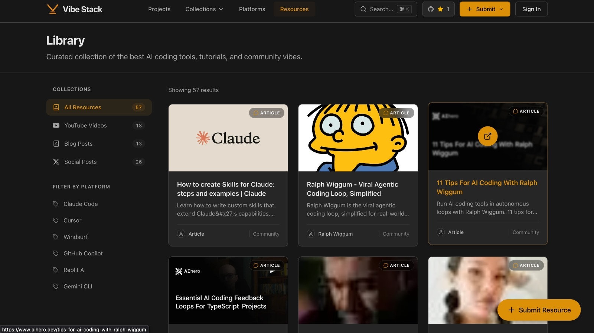Click the Submit Resource floating button
Image resolution: width=594 pixels, height=333 pixels.
click(x=539, y=310)
